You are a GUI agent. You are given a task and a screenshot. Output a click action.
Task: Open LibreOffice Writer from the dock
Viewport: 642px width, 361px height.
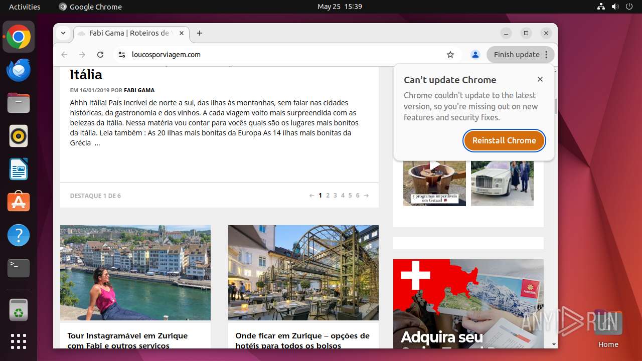coord(19,169)
